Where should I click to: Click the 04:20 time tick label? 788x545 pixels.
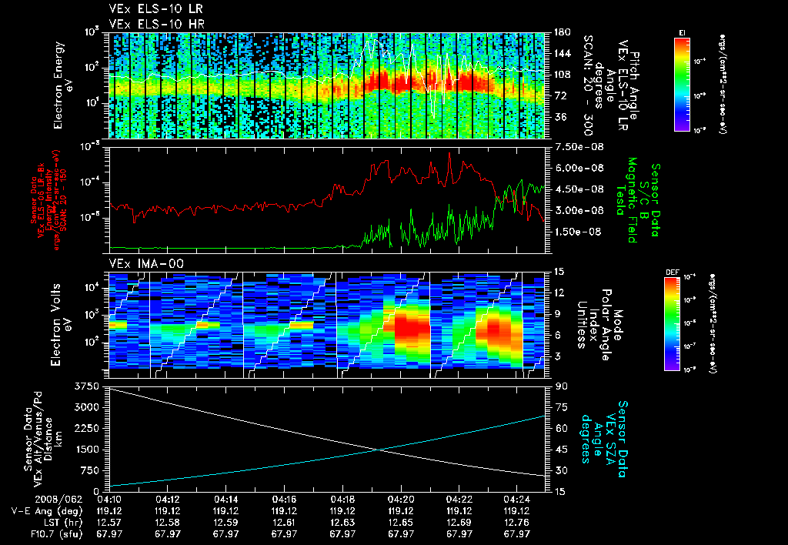[x=400, y=501]
